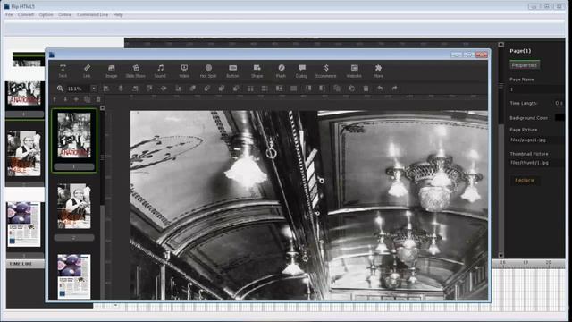This screenshot has height=322, width=572.
Task: Select the Text tool in editor toolbar
Action: (63, 71)
